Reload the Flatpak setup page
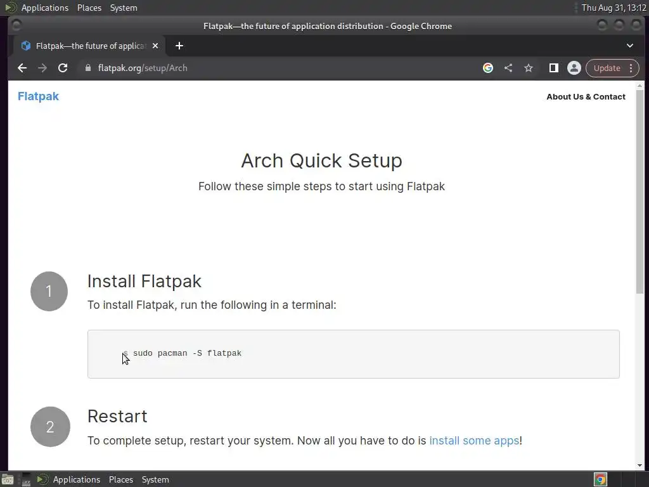The image size is (649, 487). point(63,68)
